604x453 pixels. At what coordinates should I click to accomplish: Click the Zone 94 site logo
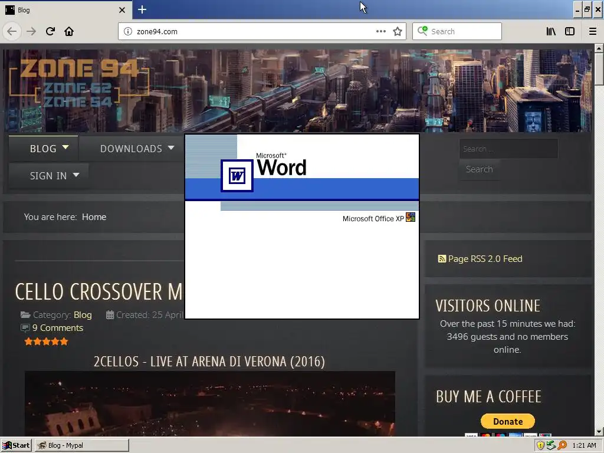(x=79, y=84)
